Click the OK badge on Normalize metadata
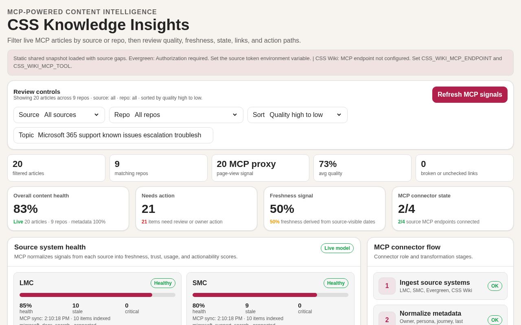This screenshot has width=521, height=325. click(495, 320)
